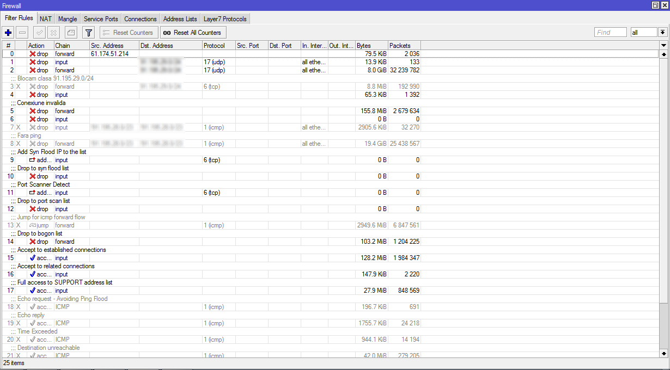This screenshot has width=670, height=370.
Task: Click greyed accept icon in rule 19
Action: [32, 323]
